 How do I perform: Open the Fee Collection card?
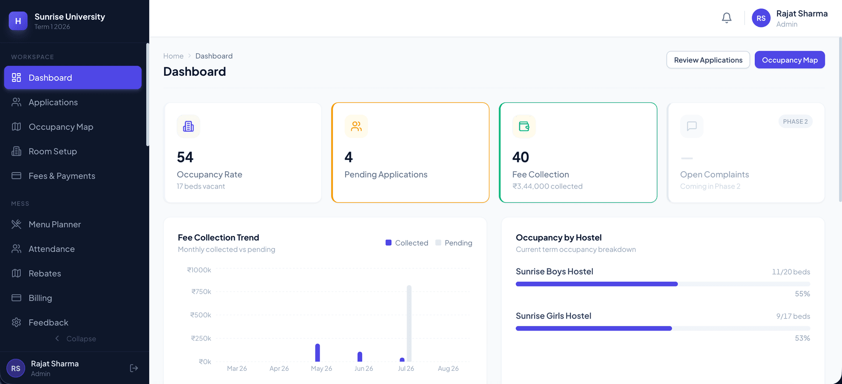tap(578, 152)
